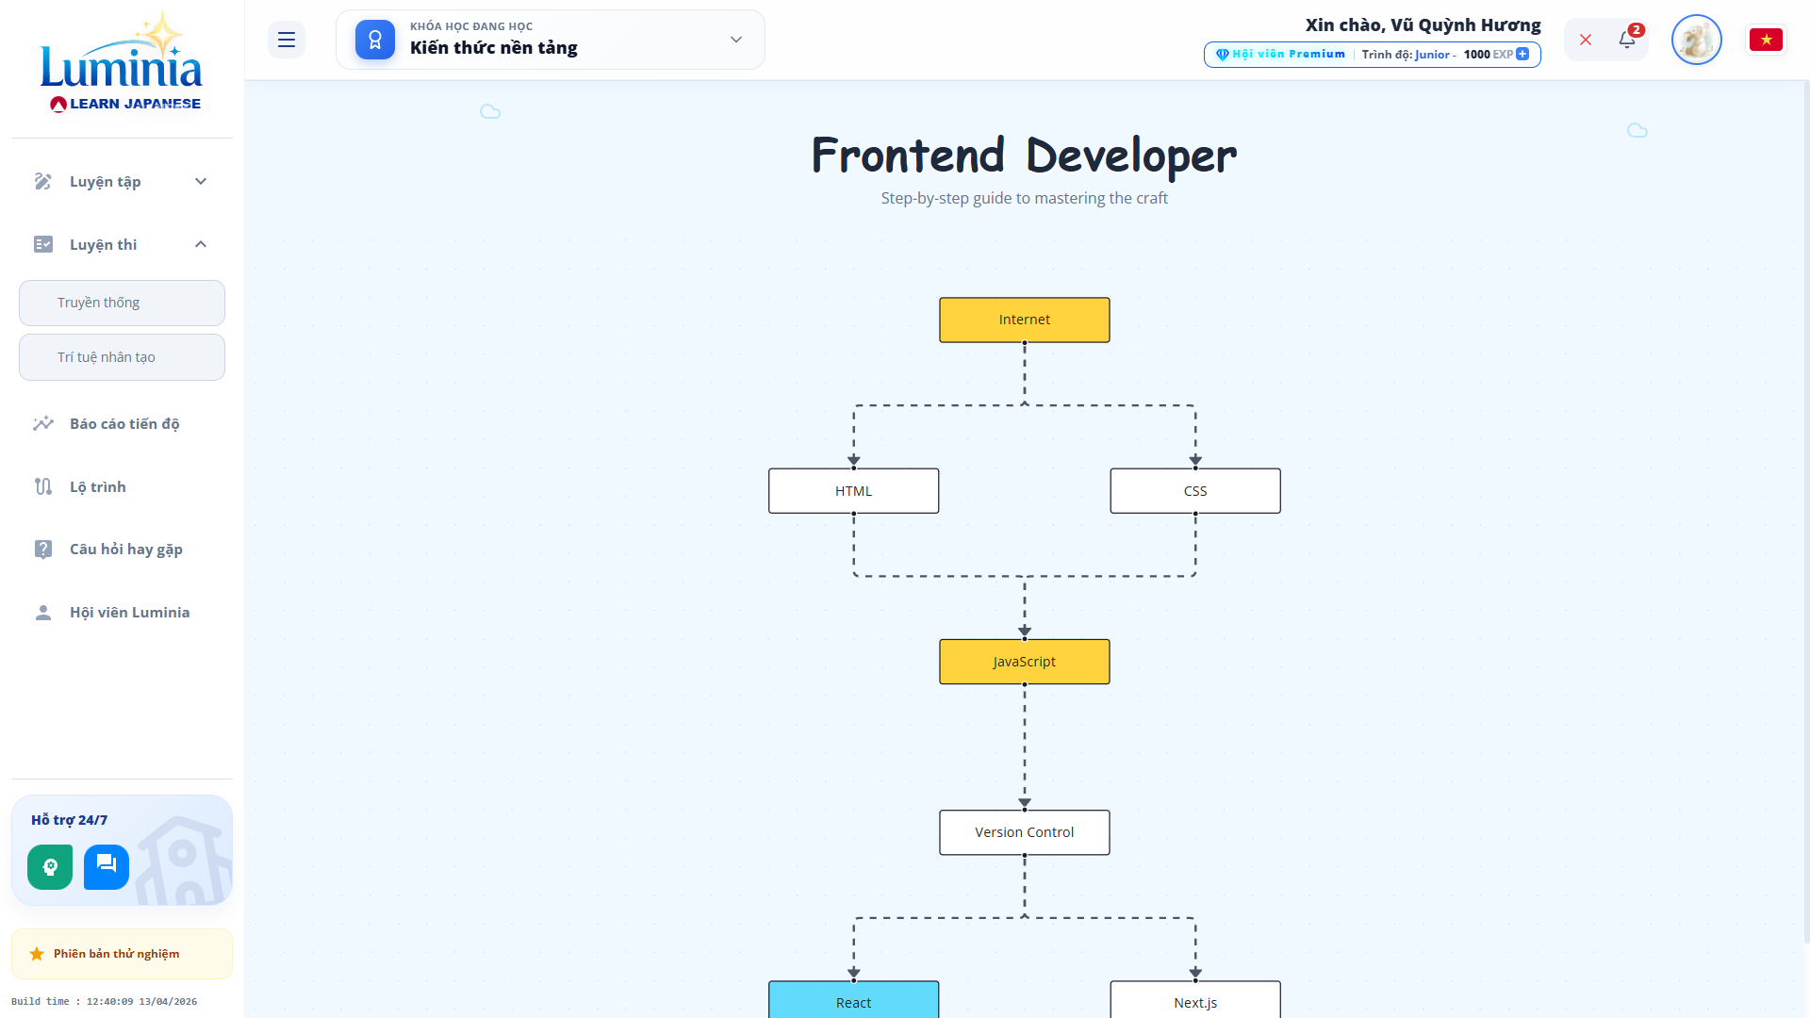
Task: Select Truyền thống submenu item
Action: click(x=122, y=303)
